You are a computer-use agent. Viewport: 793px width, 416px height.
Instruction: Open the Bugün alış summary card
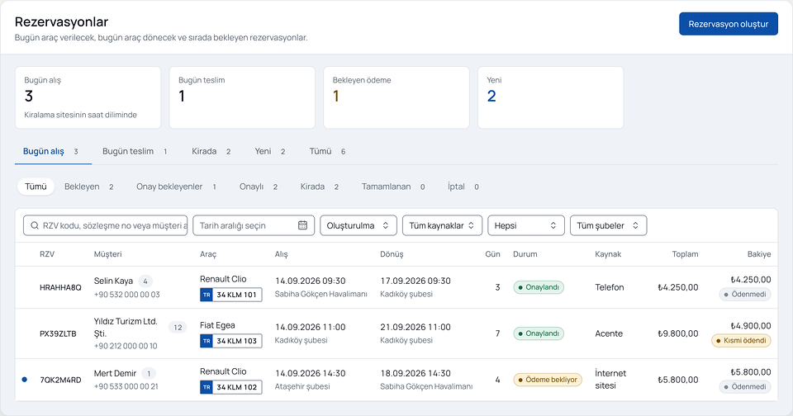[x=88, y=97]
